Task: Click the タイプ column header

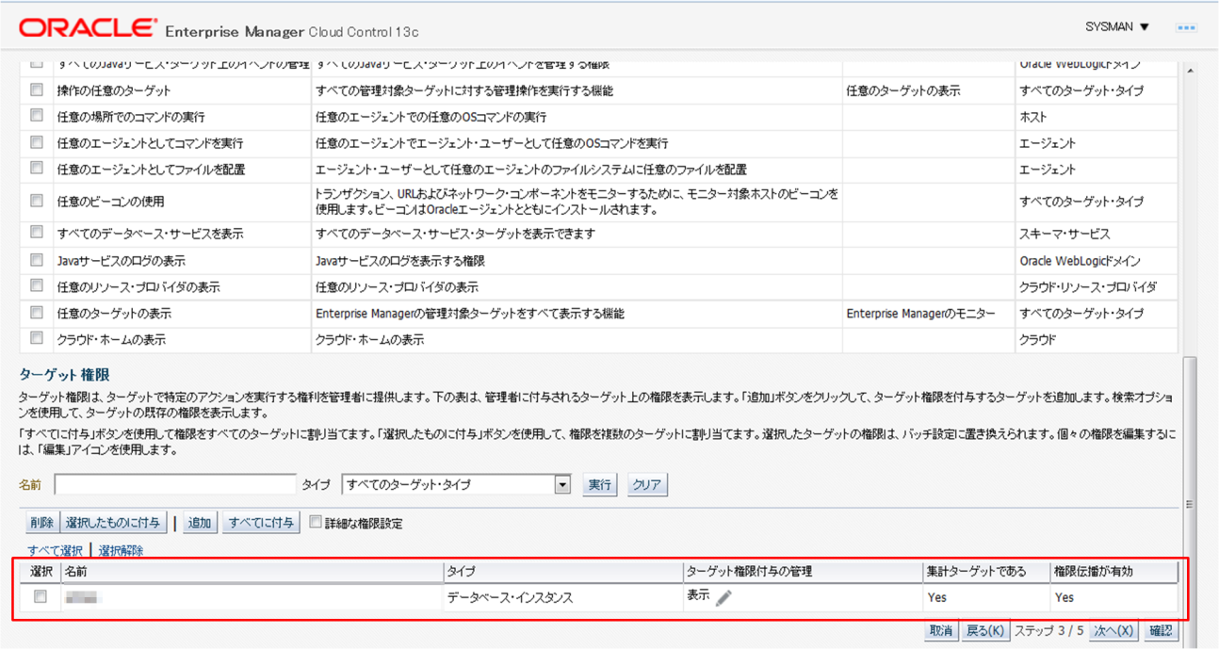Action: [563, 572]
